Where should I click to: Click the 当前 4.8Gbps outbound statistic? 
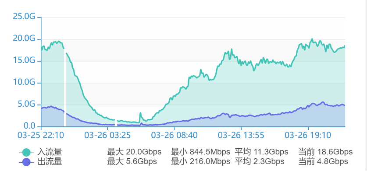click(323, 162)
